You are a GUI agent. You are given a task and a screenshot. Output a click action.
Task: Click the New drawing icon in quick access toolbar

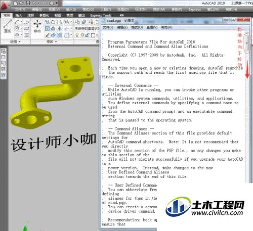point(15,3)
